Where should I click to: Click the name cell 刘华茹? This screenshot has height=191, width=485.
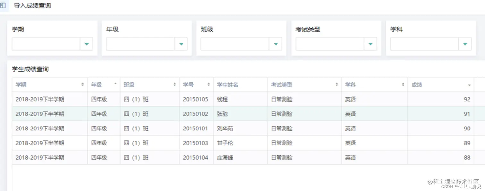[x=225, y=129]
